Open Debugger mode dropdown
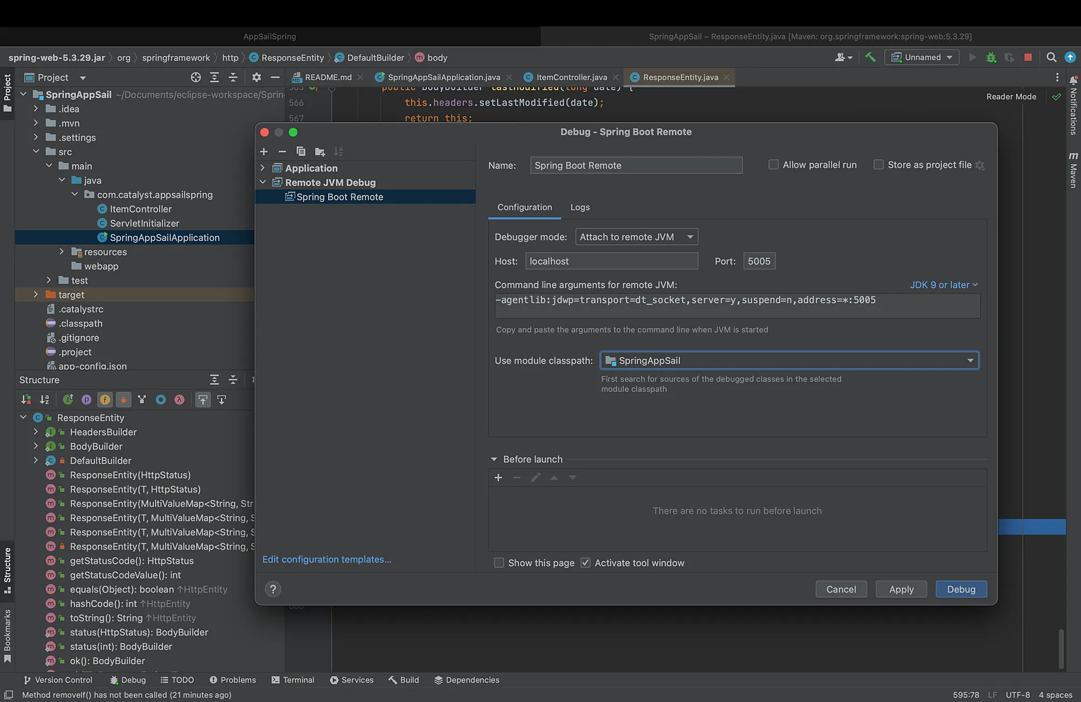The image size is (1081, 702). pyautogui.click(x=637, y=237)
